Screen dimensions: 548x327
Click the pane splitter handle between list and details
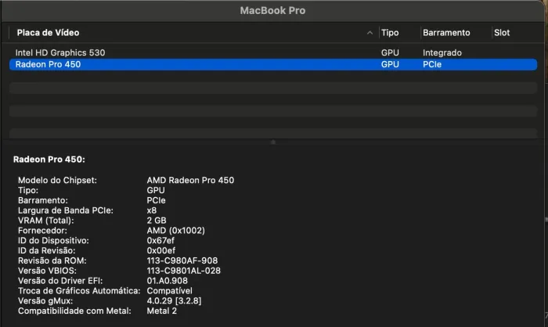(273, 142)
